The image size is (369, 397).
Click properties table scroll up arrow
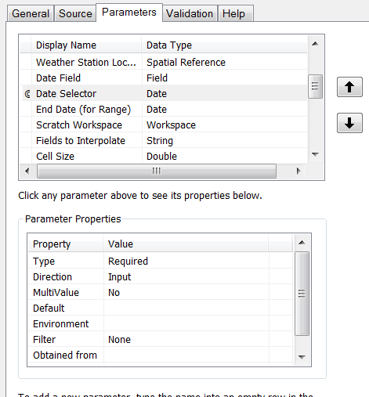(302, 243)
